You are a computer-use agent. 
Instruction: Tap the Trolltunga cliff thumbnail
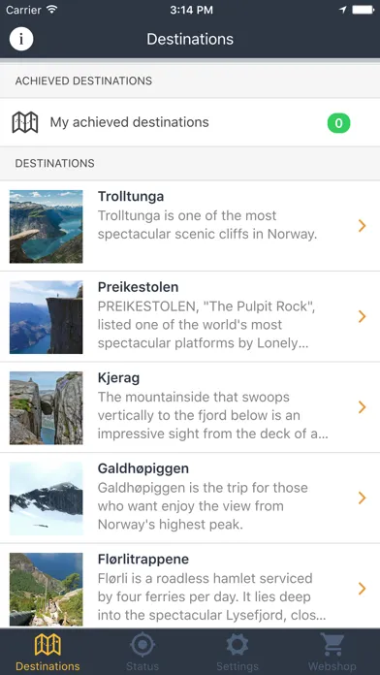pos(47,226)
